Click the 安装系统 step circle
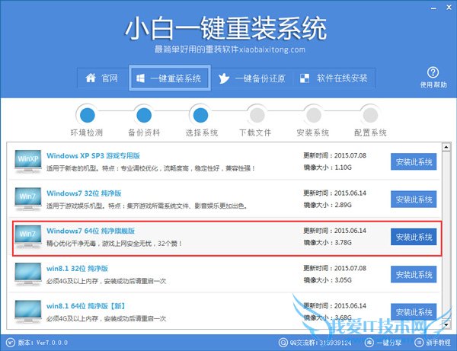This screenshot has height=351, width=457. coord(314,115)
